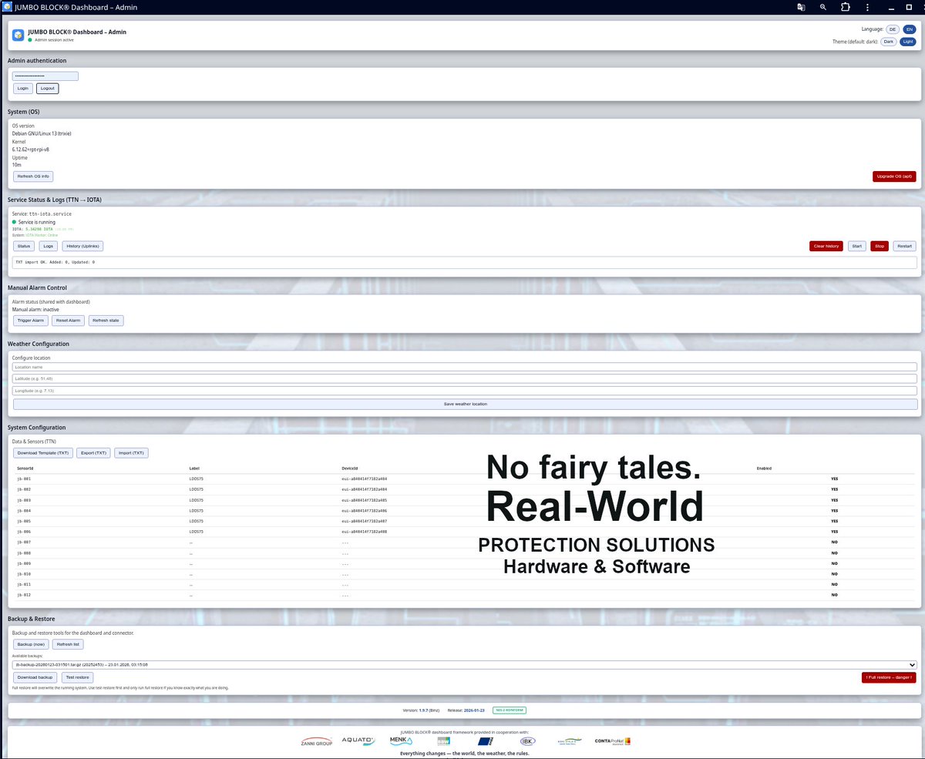Click the CONTA ProNat partner logo

612,741
